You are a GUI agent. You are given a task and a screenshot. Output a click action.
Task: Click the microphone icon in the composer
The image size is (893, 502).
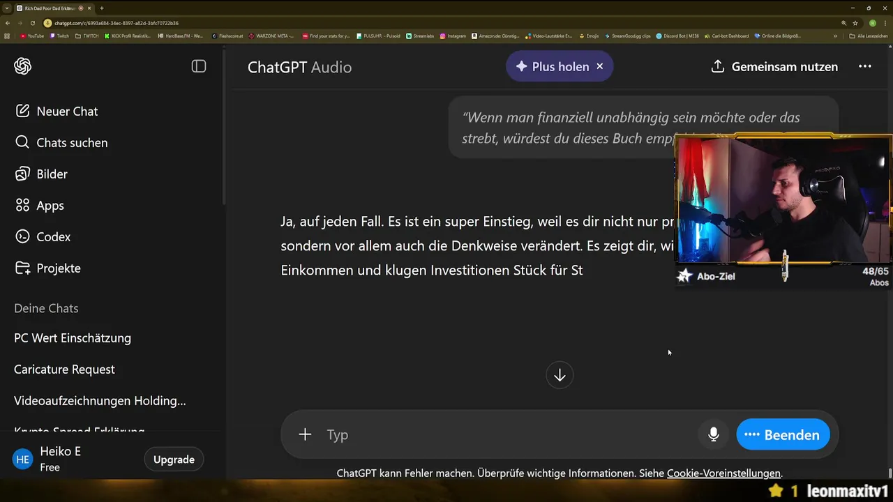(x=713, y=434)
